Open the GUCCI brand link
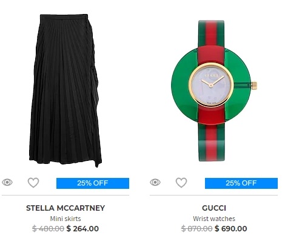The width and height of the screenshot is (282, 235). (x=214, y=208)
